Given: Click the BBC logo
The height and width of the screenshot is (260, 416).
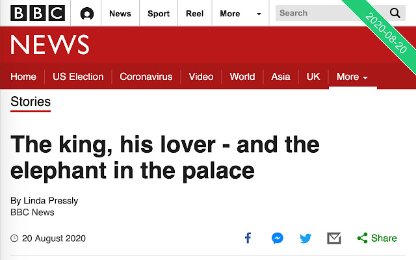Looking at the screenshot, I should tap(38, 13).
